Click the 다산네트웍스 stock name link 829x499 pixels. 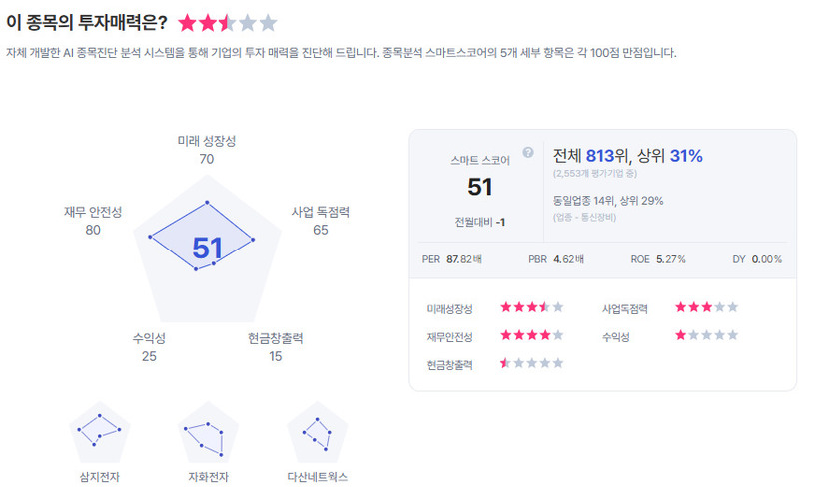pyautogui.click(x=317, y=477)
